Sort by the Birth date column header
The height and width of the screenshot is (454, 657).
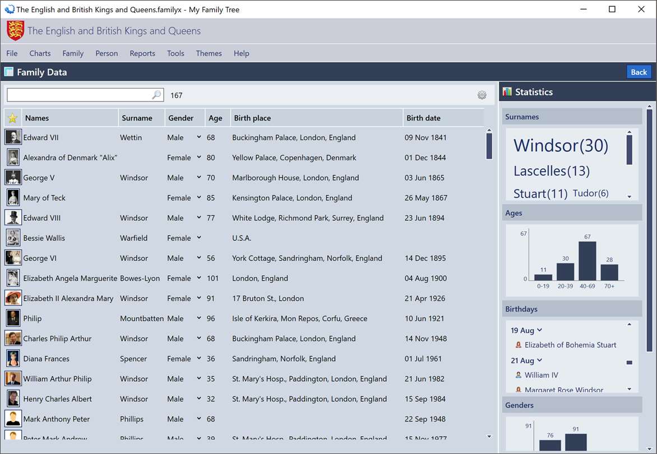click(x=443, y=118)
